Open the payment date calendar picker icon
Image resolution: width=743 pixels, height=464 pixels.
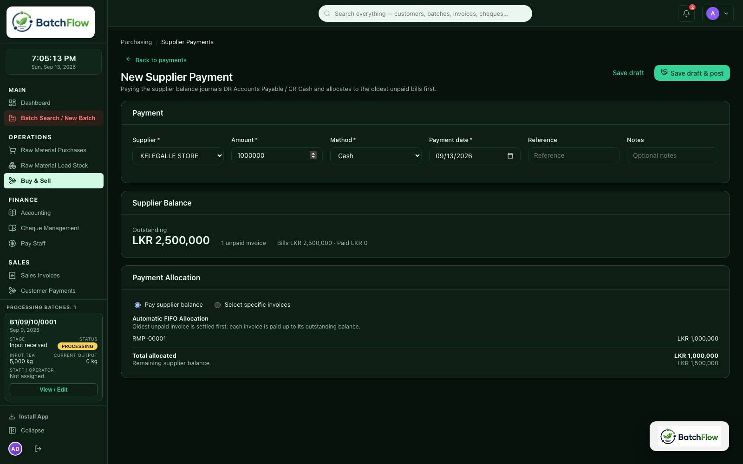coord(510,156)
